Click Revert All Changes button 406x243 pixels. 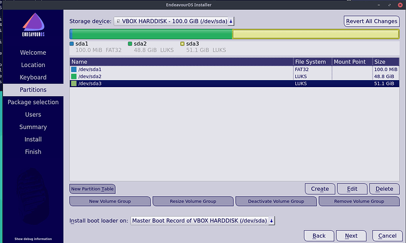[x=371, y=21]
